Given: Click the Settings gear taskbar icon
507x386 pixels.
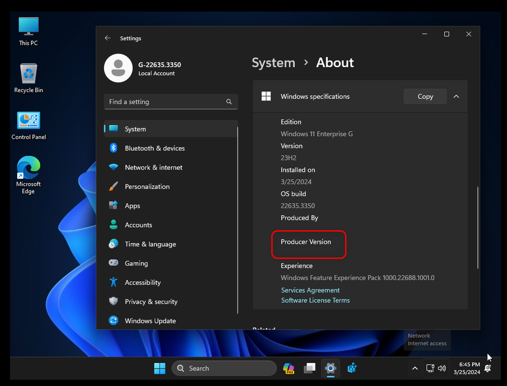Looking at the screenshot, I should pyautogui.click(x=330, y=368).
